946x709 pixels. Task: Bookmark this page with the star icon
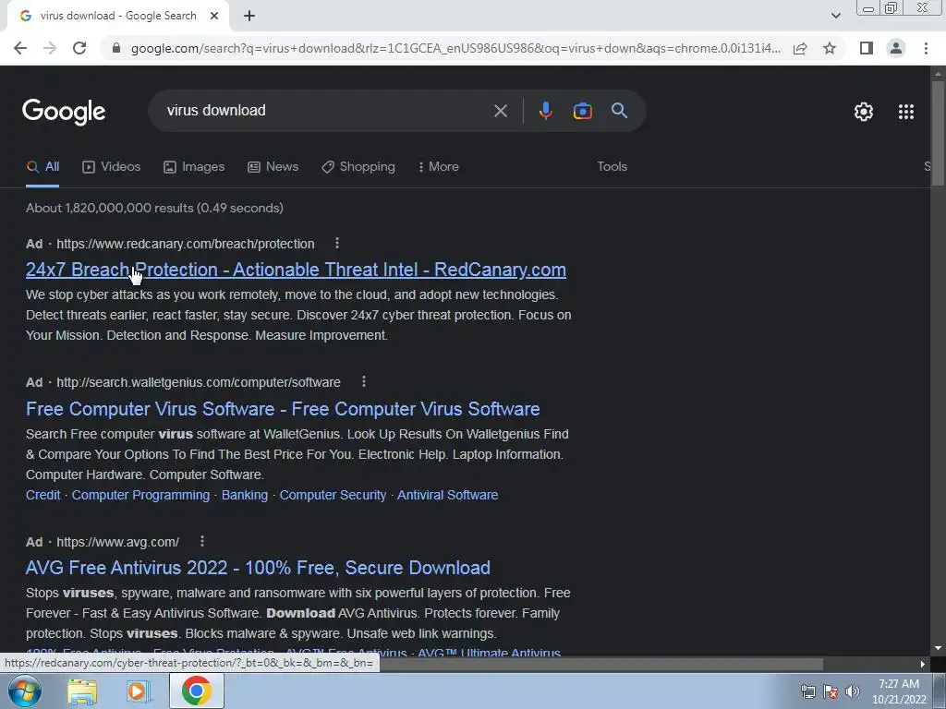click(830, 48)
